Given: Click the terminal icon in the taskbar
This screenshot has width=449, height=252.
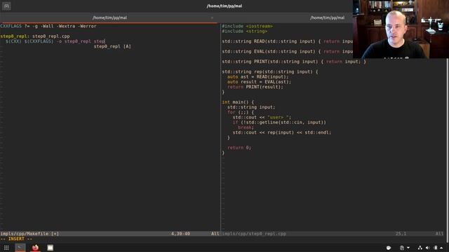Looking at the screenshot, I should pyautogui.click(x=20, y=248).
